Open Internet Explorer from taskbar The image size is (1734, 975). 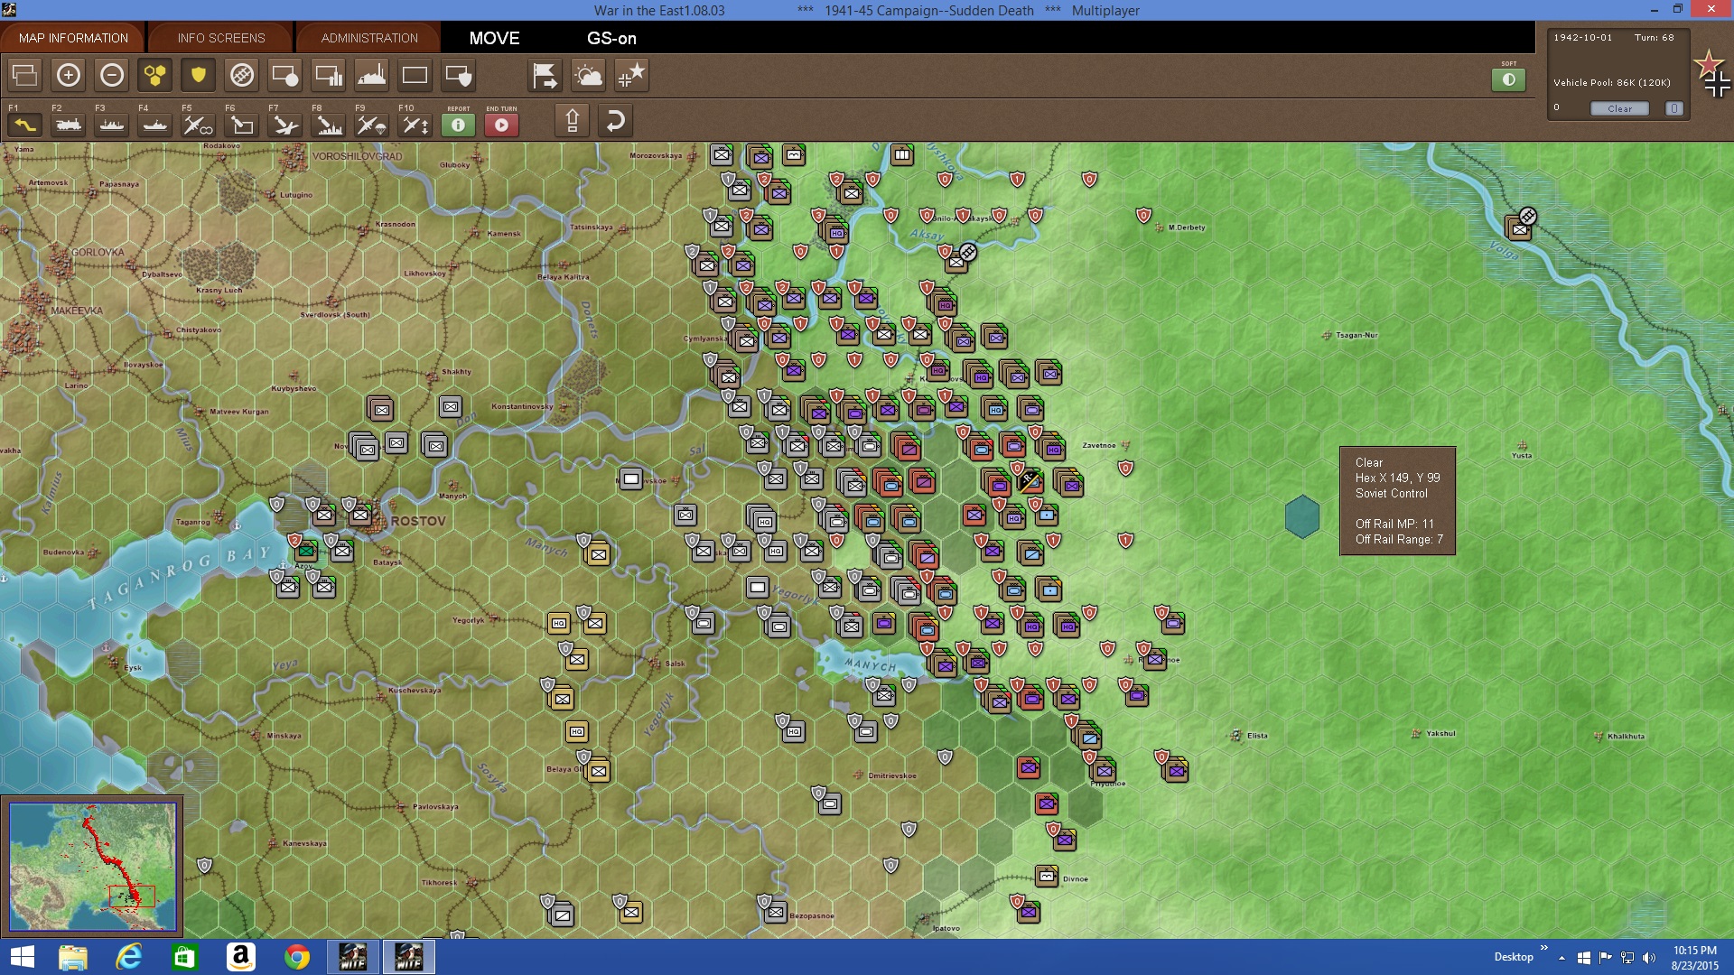click(x=129, y=957)
